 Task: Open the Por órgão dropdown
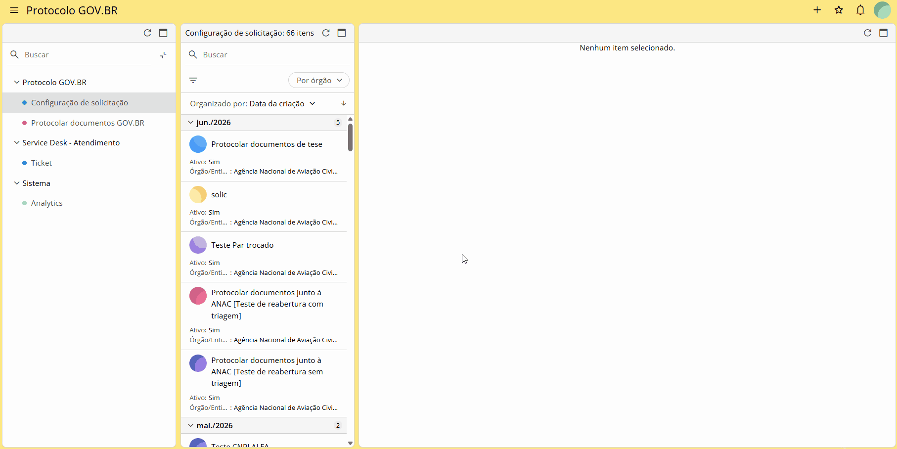click(318, 80)
